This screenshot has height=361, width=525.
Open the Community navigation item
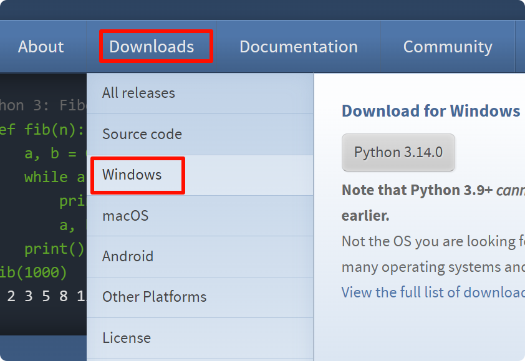[447, 47]
